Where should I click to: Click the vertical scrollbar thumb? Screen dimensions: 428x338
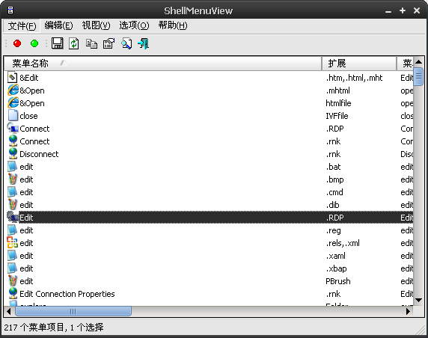(418, 77)
